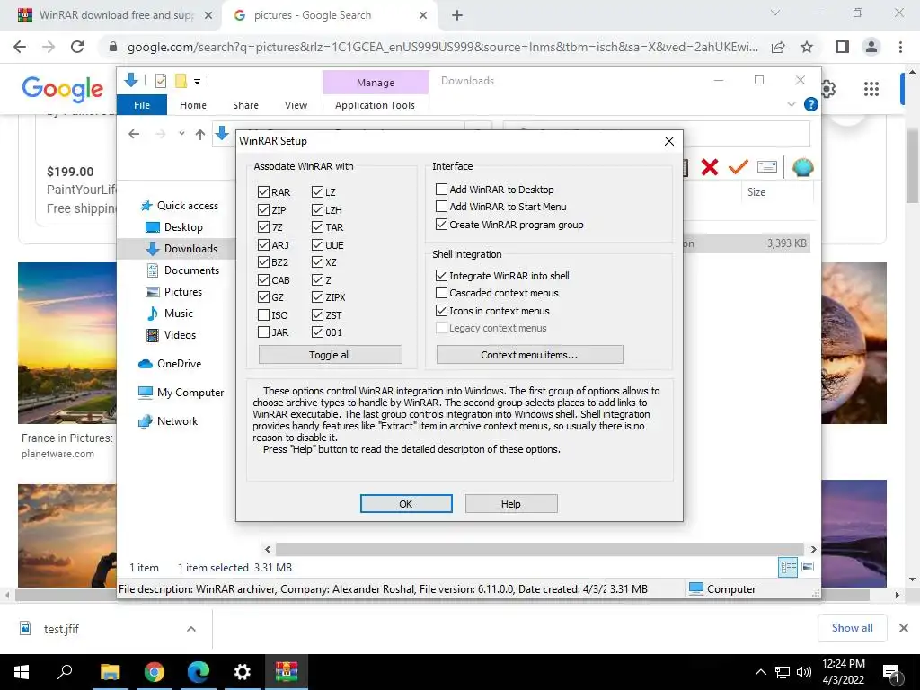This screenshot has height=690, width=920.
Task: Open Help in WinRAR Setup
Action: pyautogui.click(x=511, y=503)
